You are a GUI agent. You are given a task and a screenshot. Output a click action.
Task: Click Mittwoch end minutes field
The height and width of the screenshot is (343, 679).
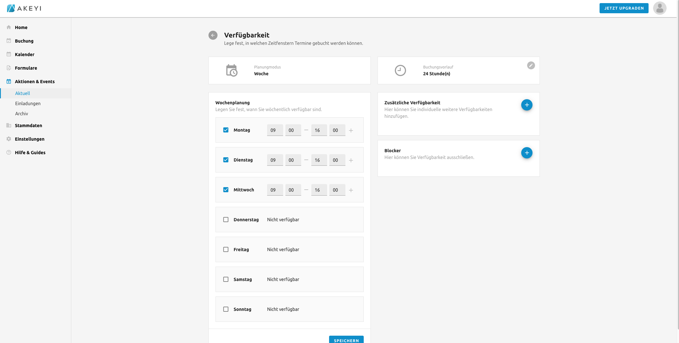pos(337,190)
